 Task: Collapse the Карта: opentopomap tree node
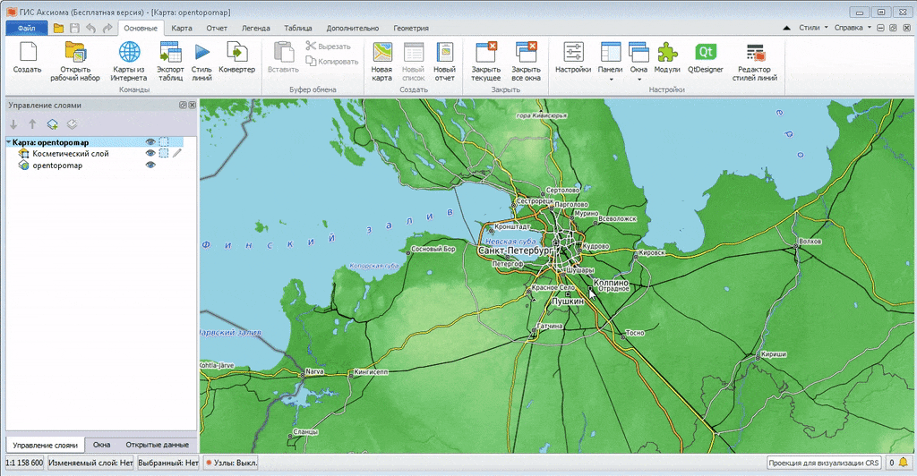[x=8, y=142]
